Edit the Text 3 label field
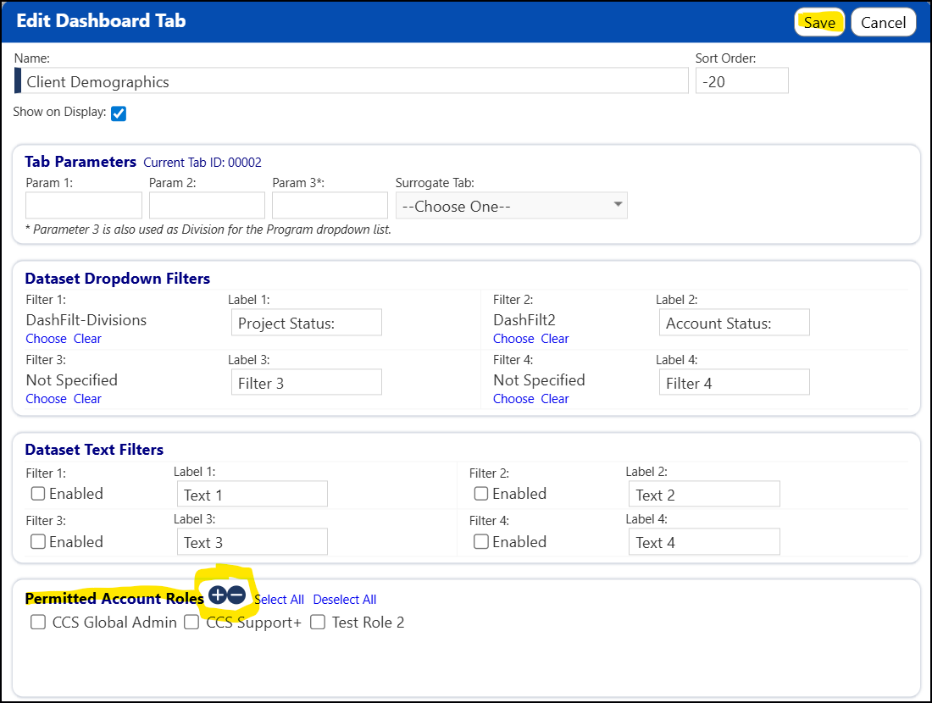This screenshot has width=932, height=703. point(252,541)
